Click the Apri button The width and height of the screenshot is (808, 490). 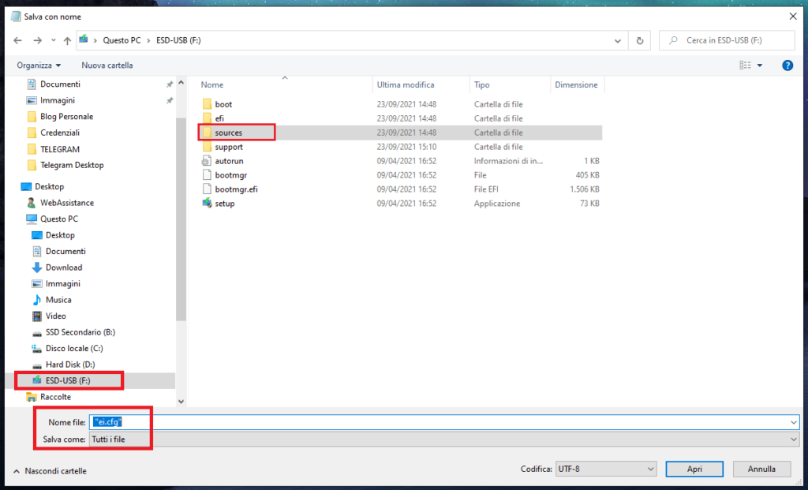point(694,469)
